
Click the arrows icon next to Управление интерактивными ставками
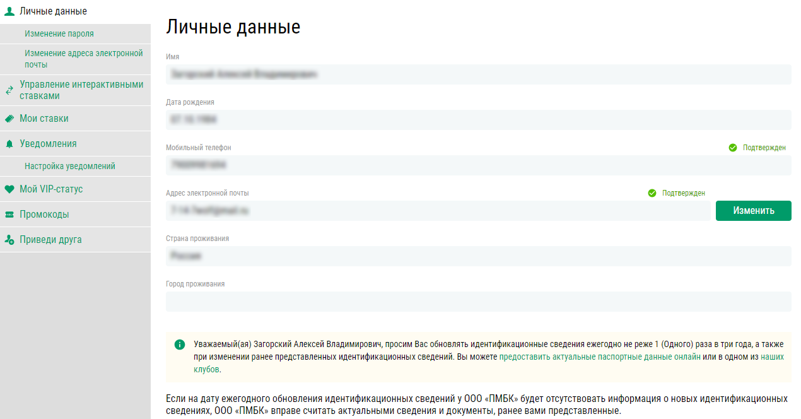(x=9, y=90)
